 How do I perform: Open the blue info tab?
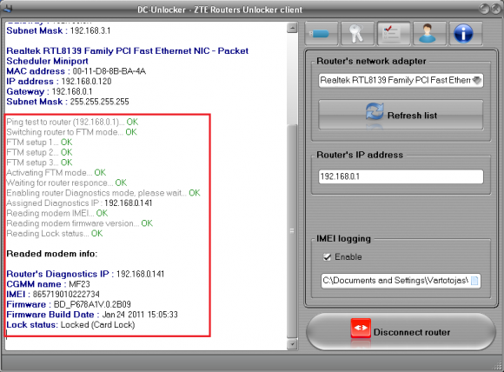tap(466, 33)
